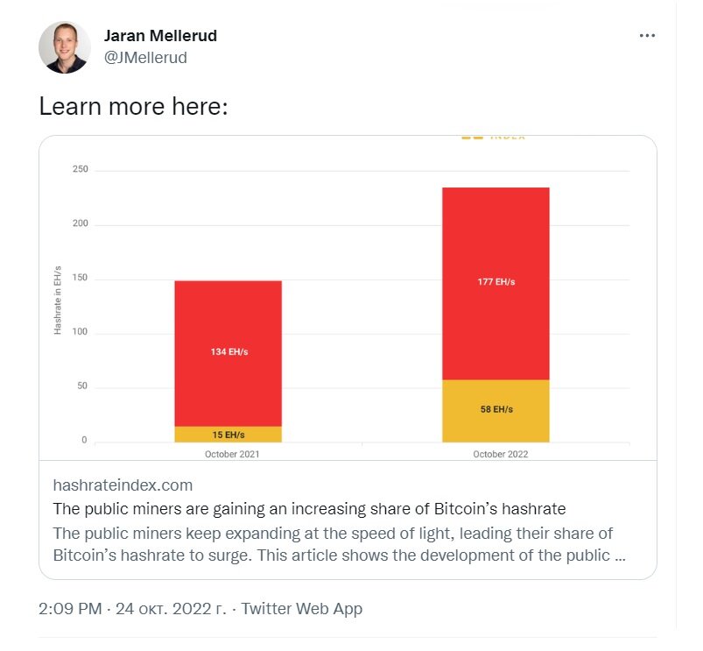Click the 250 y-axis value label
Screen dimensions: 703x651
[81, 169]
